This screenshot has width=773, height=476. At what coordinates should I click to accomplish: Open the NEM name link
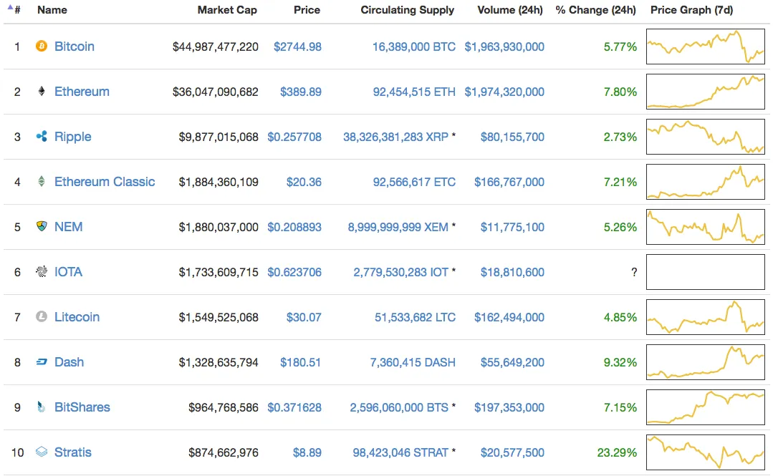click(68, 227)
